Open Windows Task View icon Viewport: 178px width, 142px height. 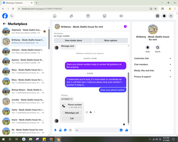click(x=17, y=139)
